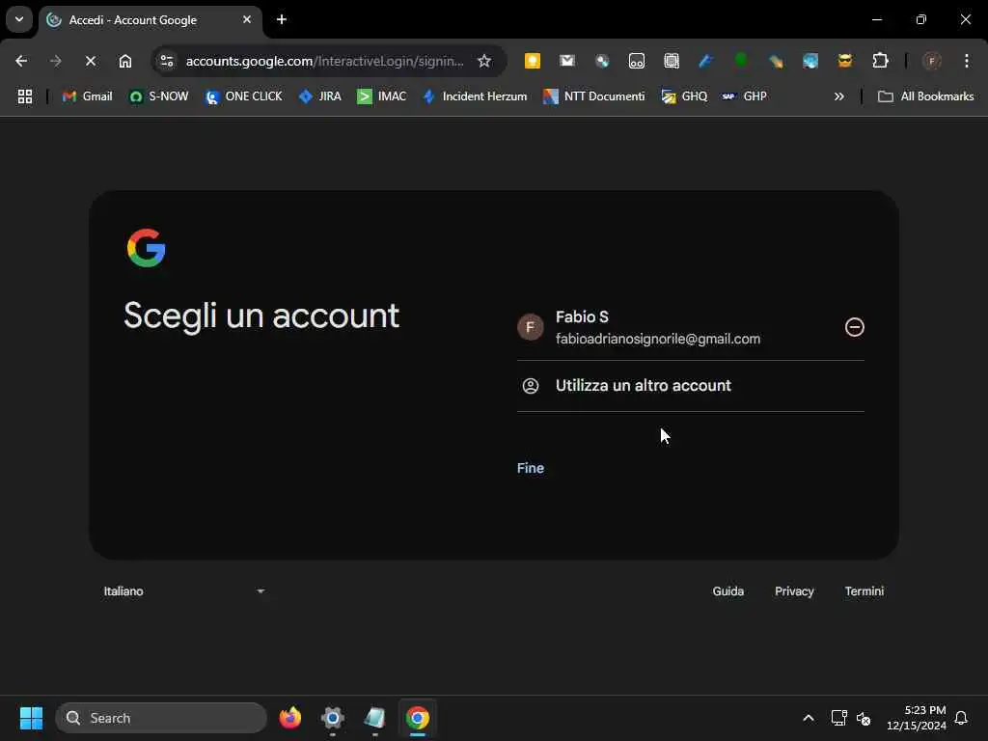Open the GHQ bookmark
The image size is (988, 741).
point(684,96)
